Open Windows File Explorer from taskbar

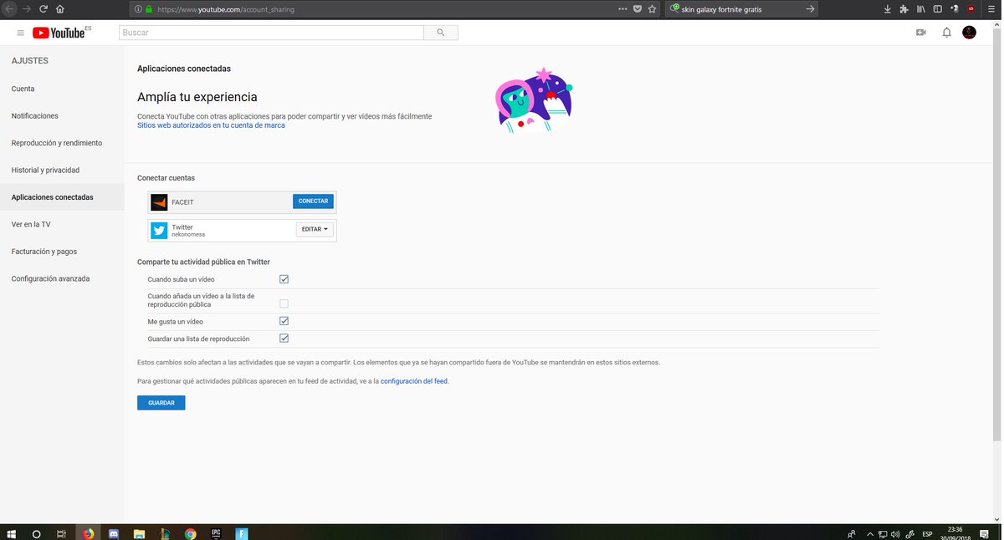(139, 533)
